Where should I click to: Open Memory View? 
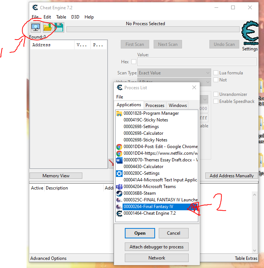coord(56,176)
